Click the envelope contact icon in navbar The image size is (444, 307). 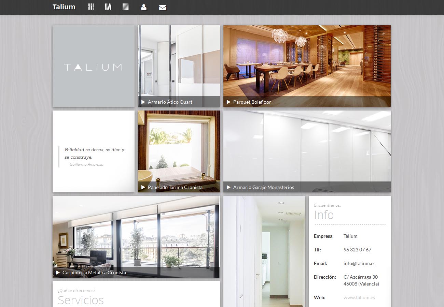click(163, 7)
